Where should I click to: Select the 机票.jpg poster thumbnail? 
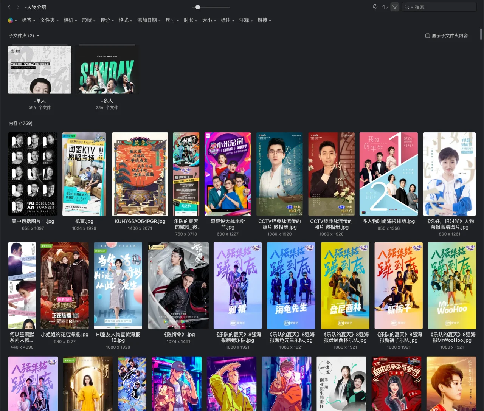coord(84,174)
